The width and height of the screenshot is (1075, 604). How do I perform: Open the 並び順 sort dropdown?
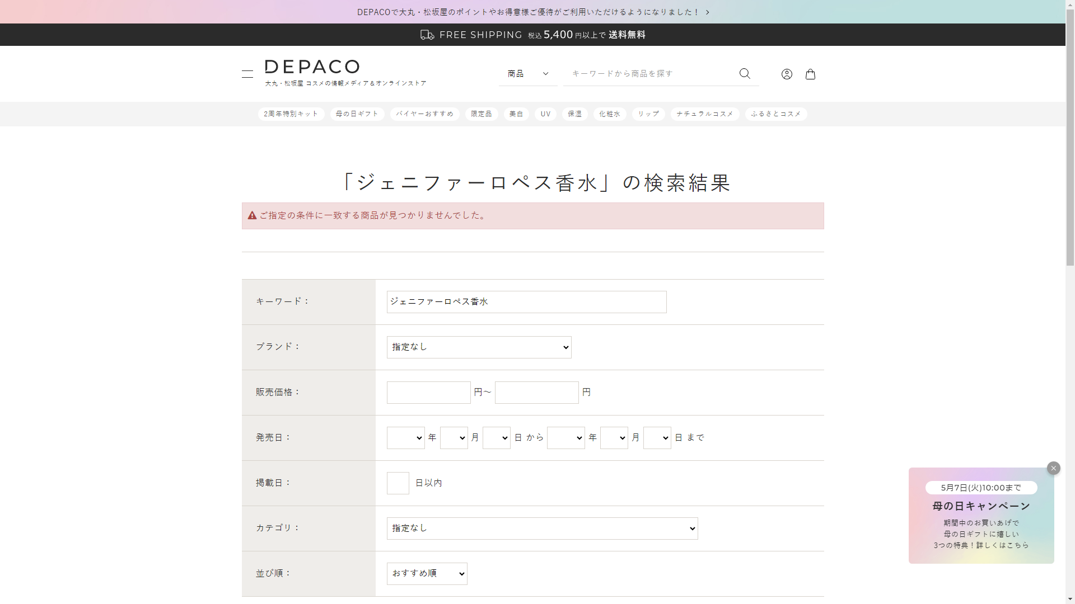[427, 574]
